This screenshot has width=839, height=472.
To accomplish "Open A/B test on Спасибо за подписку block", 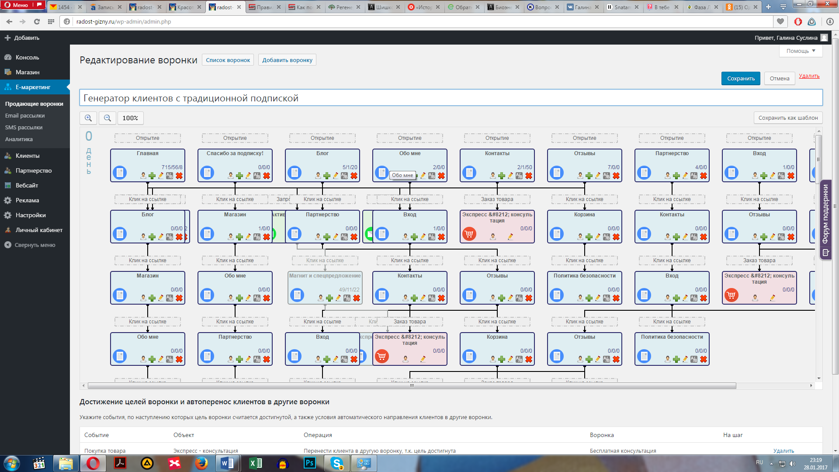I will click(257, 176).
